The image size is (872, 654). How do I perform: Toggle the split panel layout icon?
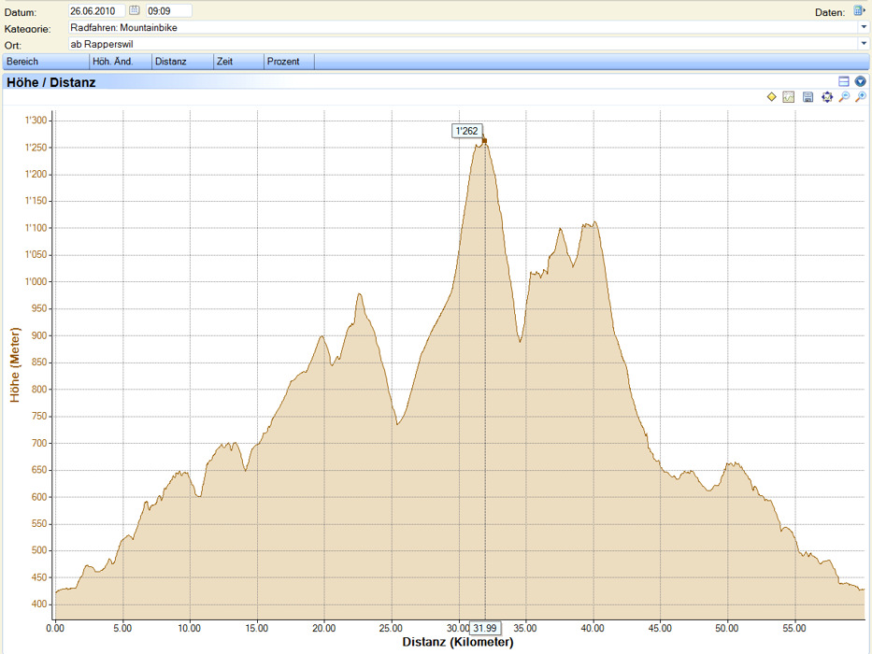tap(844, 81)
